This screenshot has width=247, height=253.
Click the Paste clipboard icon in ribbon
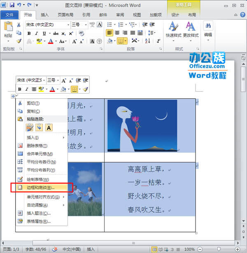pos(8,26)
